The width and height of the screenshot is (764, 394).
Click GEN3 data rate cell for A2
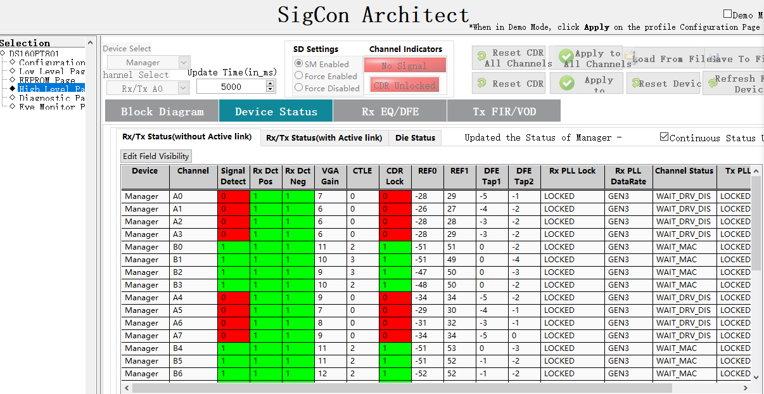tap(629, 222)
